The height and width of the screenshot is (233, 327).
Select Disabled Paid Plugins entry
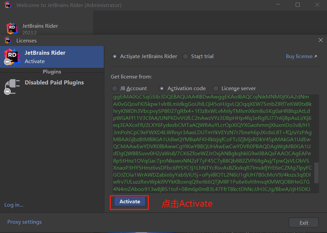click(52, 86)
